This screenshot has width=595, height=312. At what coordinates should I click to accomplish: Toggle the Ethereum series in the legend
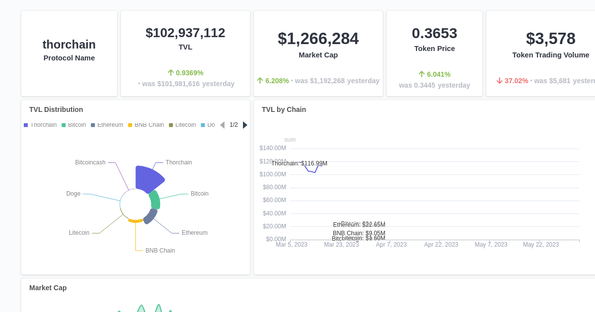coord(107,125)
